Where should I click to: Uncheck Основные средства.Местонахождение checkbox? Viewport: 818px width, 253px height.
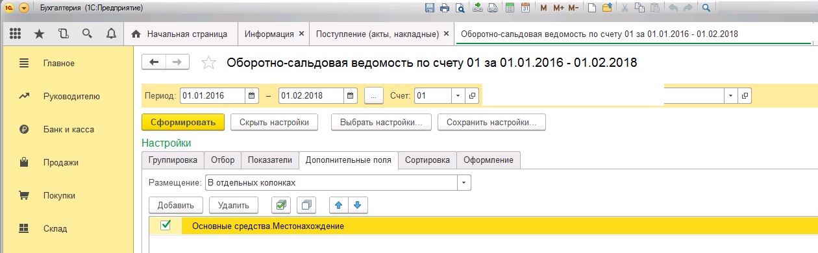(166, 225)
